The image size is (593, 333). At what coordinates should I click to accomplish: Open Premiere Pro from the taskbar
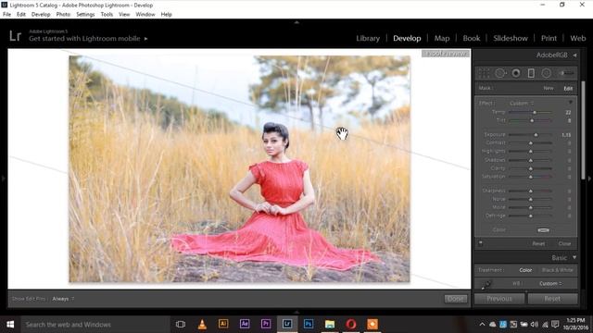pyautogui.click(x=266, y=324)
